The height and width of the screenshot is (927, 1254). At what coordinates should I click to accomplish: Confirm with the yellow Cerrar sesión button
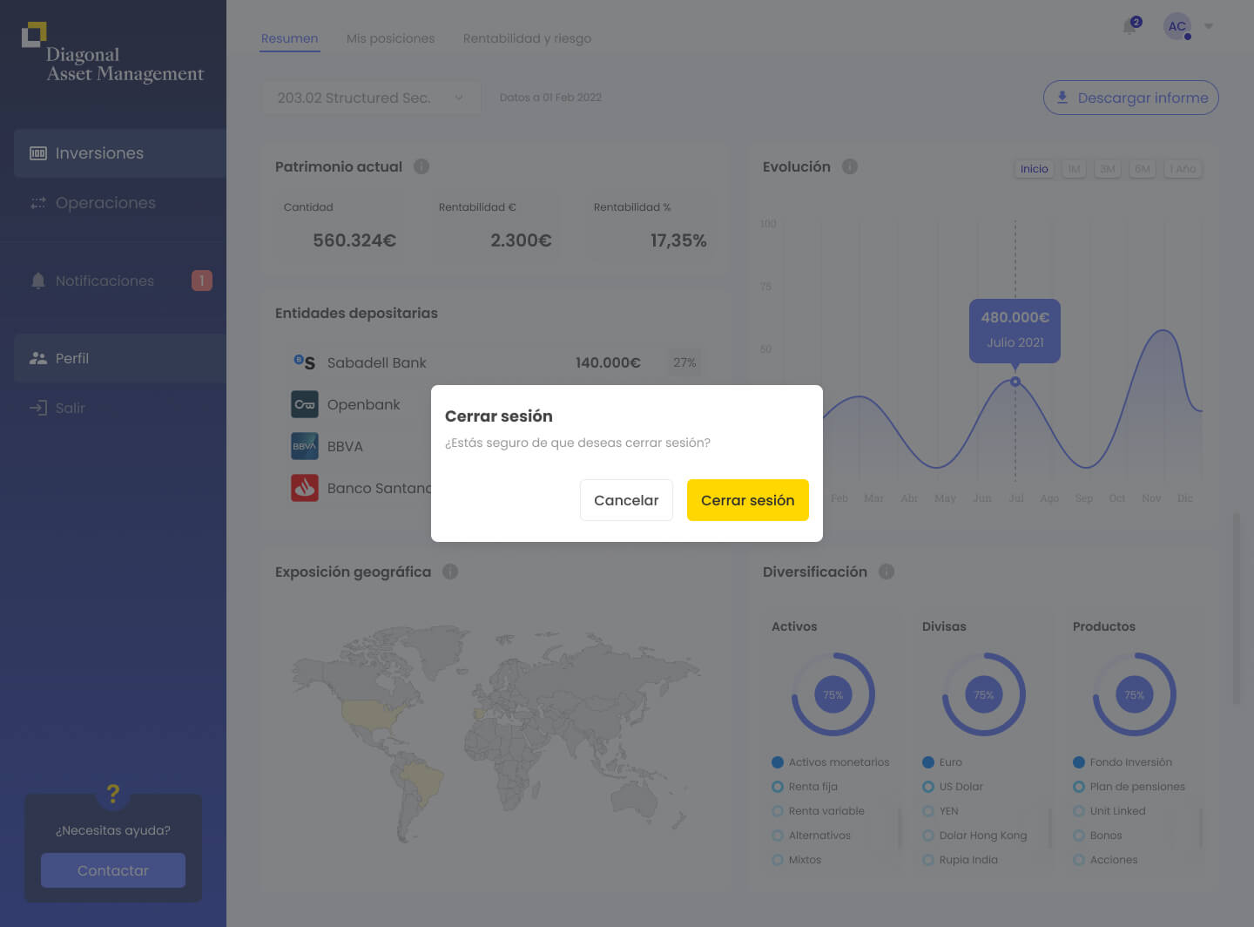tap(748, 500)
